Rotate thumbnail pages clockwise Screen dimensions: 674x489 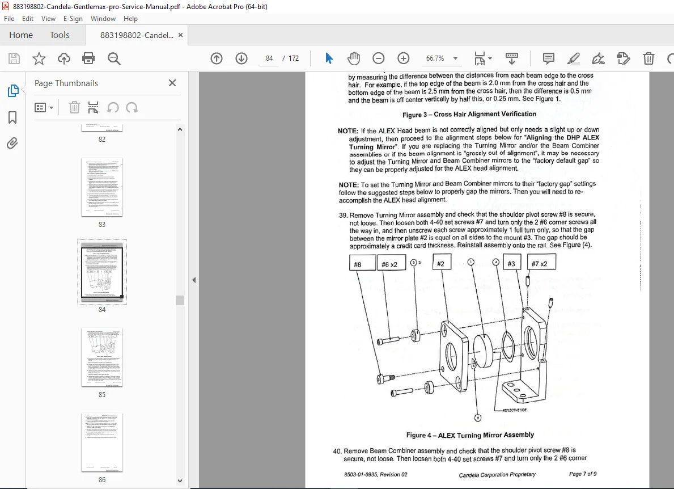(132, 108)
